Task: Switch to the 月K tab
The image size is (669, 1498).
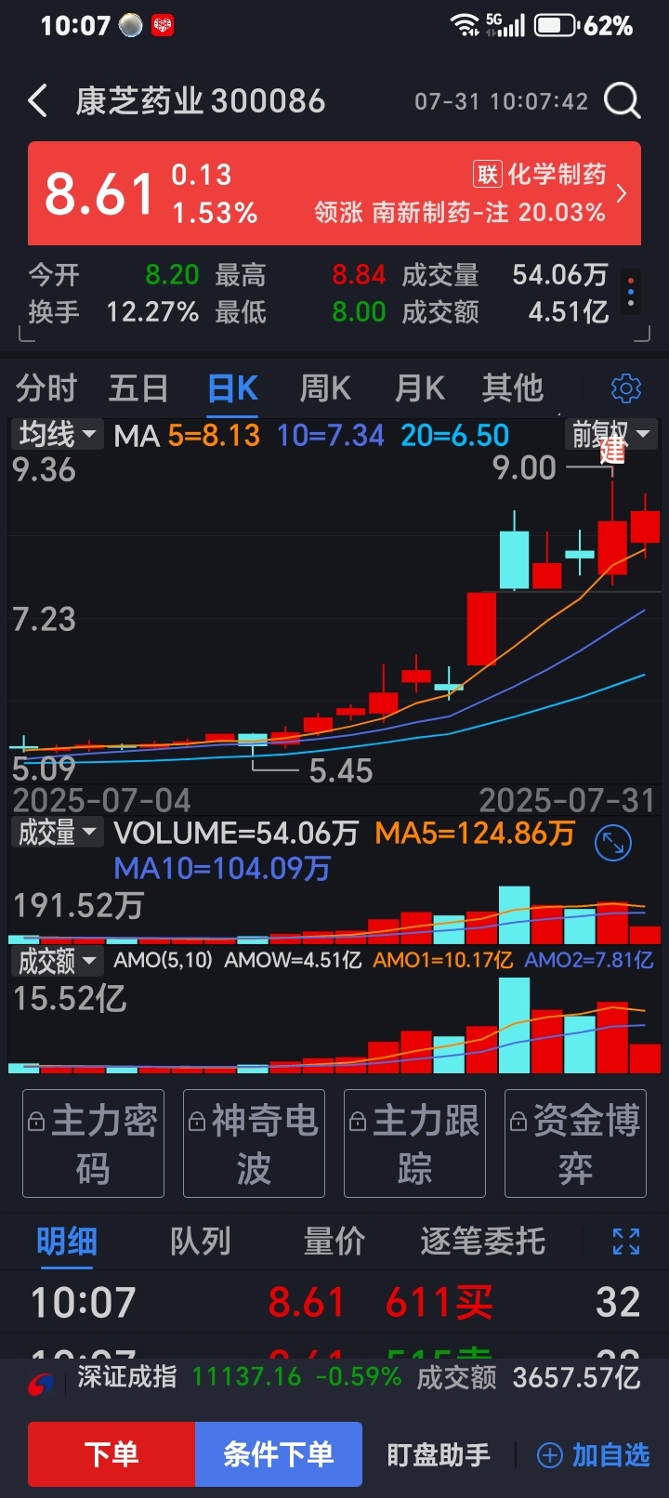Action: tap(420, 388)
